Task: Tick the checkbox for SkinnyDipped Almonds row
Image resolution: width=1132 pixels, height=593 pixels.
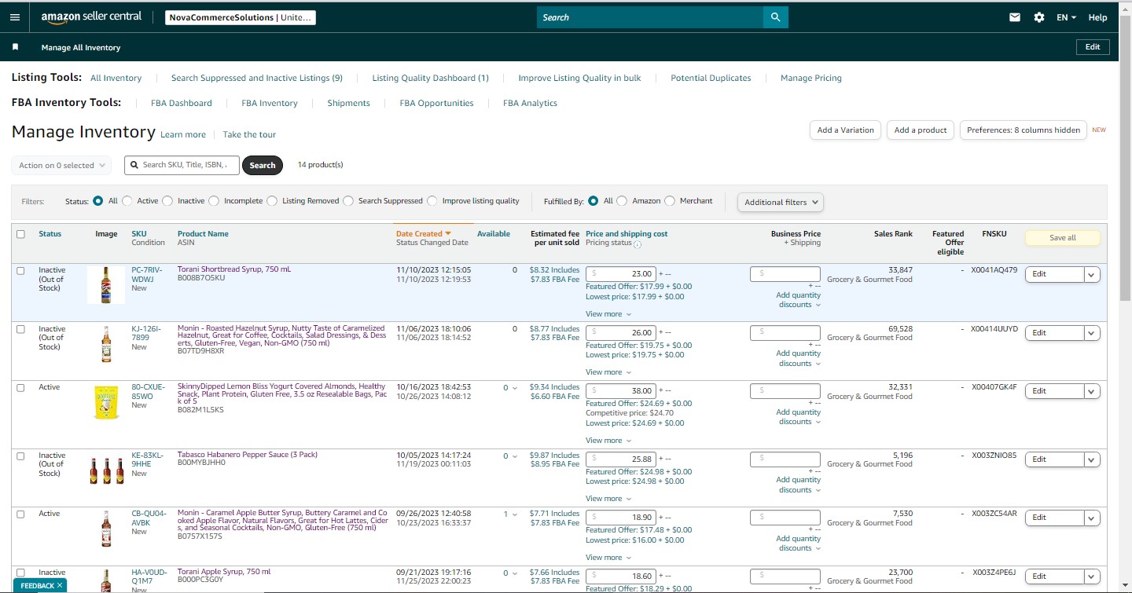Action: [x=20, y=388]
